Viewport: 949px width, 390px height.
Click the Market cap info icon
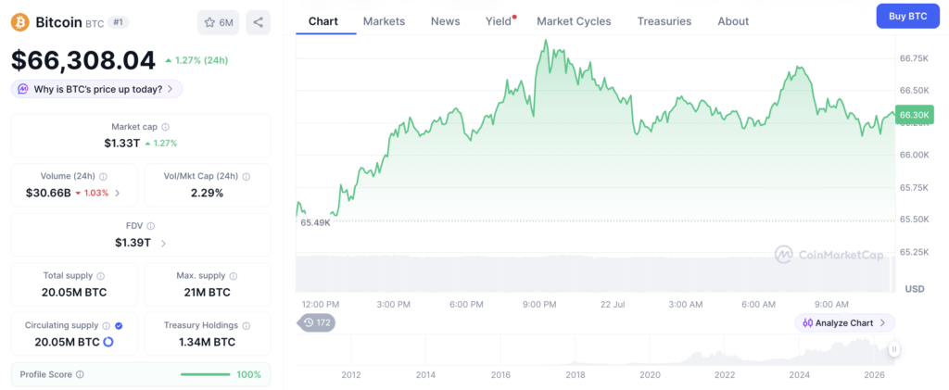(165, 127)
